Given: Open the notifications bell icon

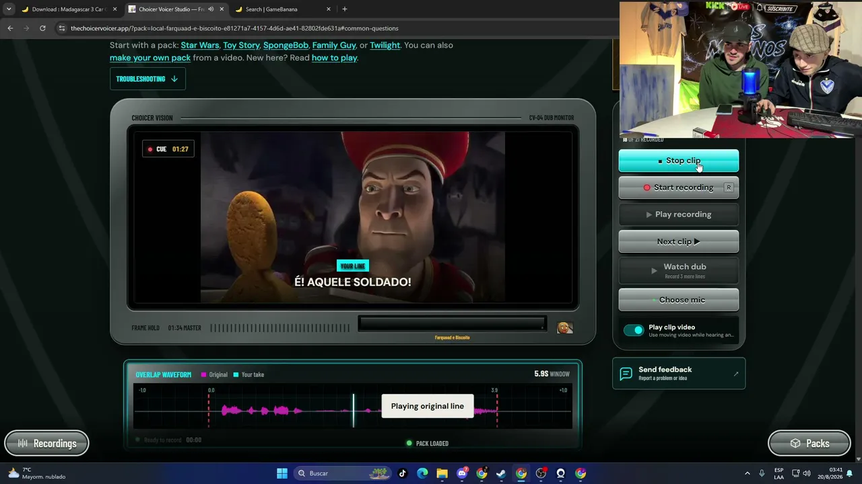Looking at the screenshot, I should coord(849,473).
